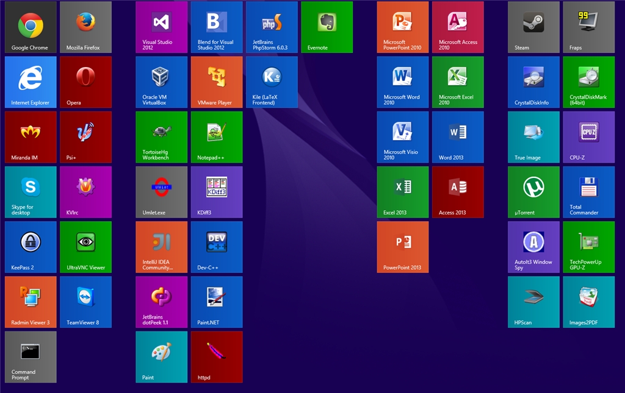Screen dimensions: 625x393
Task: Open the µTorrent tile
Action: [x=533, y=192]
